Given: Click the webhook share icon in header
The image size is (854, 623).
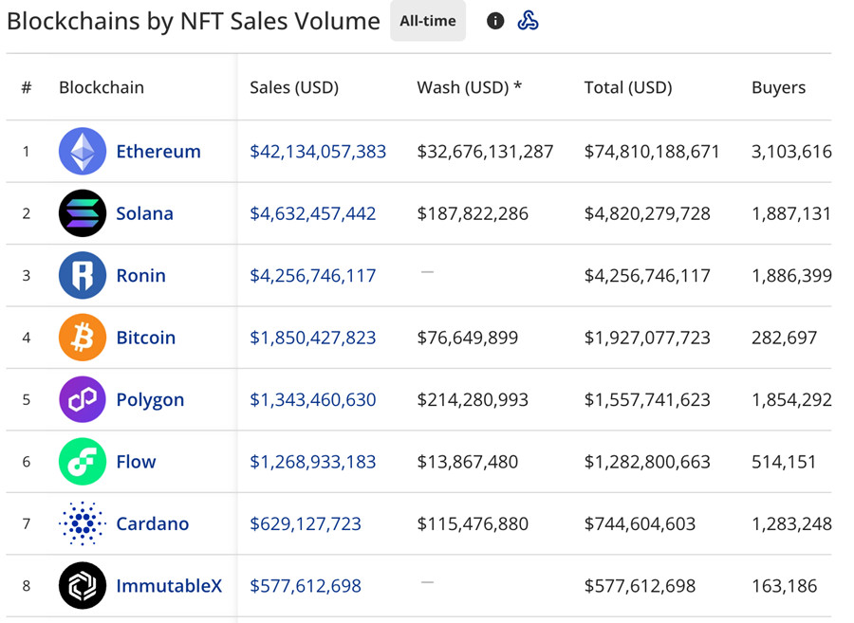Looking at the screenshot, I should pos(529,21).
